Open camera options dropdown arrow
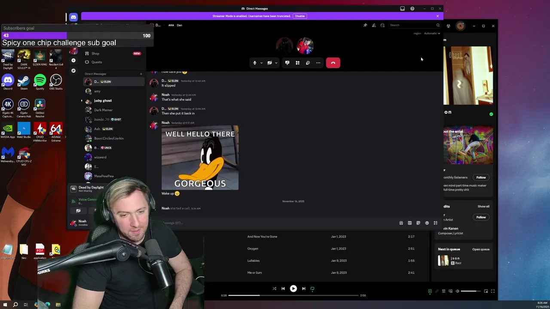This screenshot has width=550, height=309. 276,63
